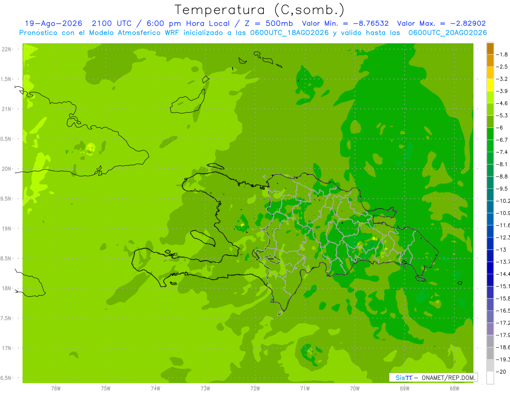Click the "Valor Min. = -8.76532" text
Screen dimensions: 510x394
tap(345, 24)
